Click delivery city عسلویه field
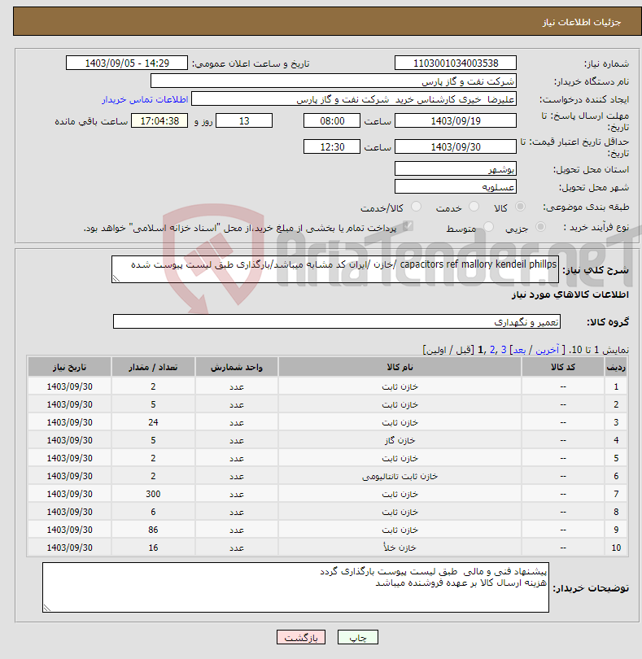 (x=456, y=186)
